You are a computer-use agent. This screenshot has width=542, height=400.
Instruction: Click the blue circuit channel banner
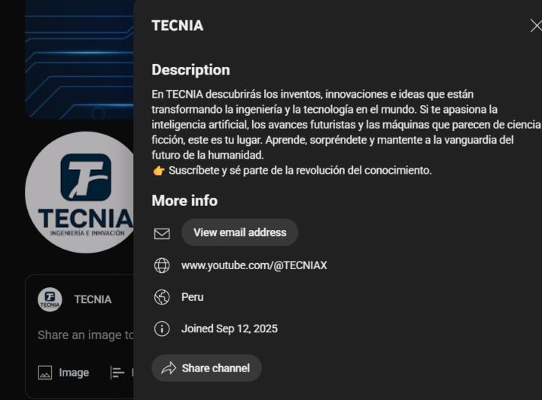[79, 59]
